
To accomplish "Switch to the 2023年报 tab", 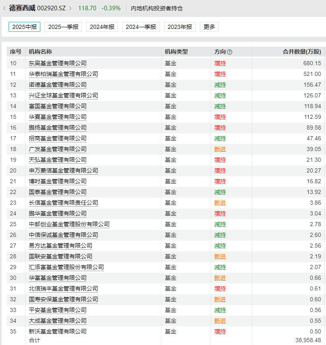I will pyautogui.click(x=180, y=27).
